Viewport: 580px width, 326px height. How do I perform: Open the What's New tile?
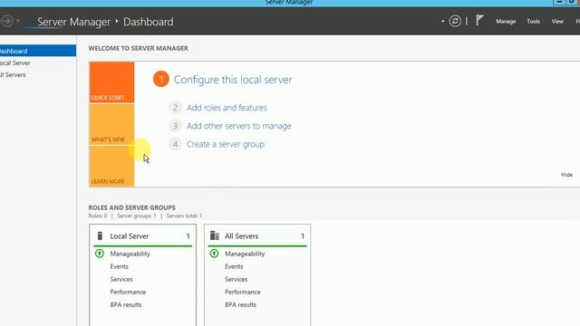pos(111,124)
